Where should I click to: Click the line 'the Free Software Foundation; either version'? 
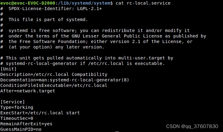[100, 41]
